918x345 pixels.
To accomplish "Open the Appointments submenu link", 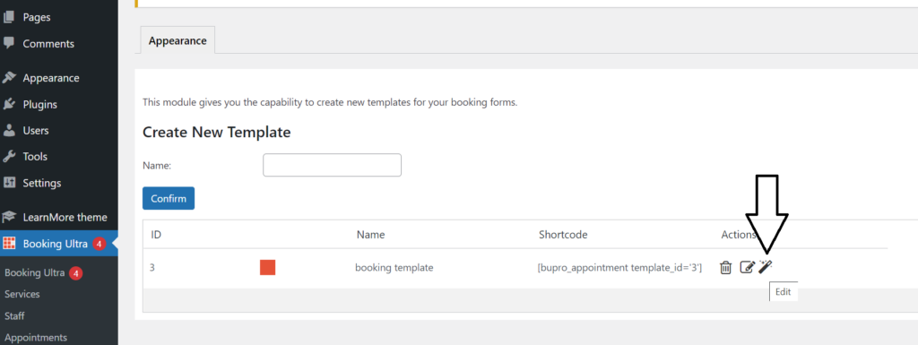I will 36,338.
